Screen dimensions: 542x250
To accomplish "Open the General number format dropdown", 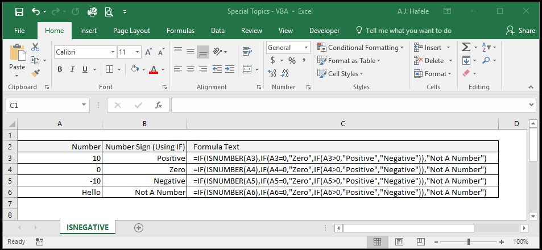I will click(306, 48).
